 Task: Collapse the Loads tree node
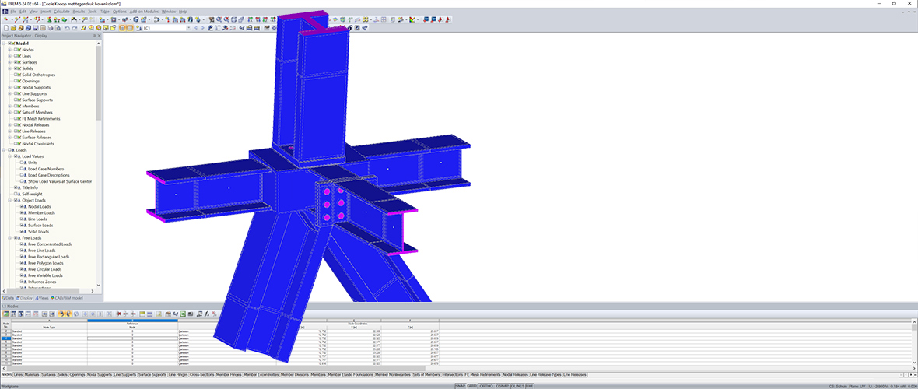[x=4, y=150]
